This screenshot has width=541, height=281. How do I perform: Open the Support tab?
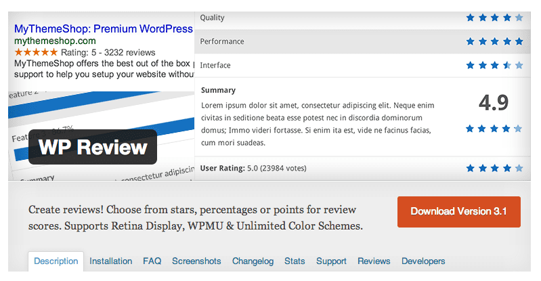point(331,261)
